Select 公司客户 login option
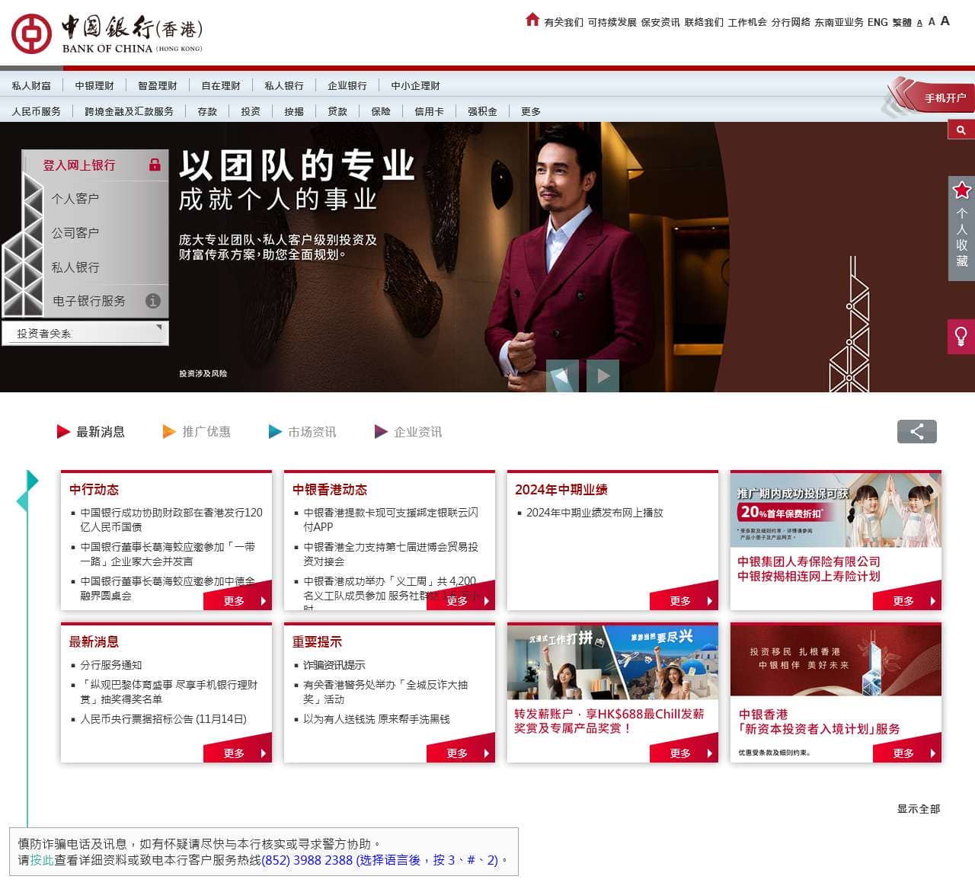 [75, 233]
